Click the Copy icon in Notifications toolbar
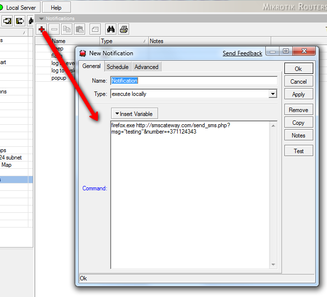 point(67,29)
